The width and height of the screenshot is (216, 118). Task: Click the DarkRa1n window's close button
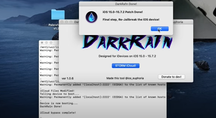62,22
